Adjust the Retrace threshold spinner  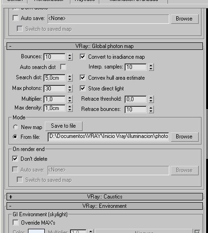click(151, 99)
